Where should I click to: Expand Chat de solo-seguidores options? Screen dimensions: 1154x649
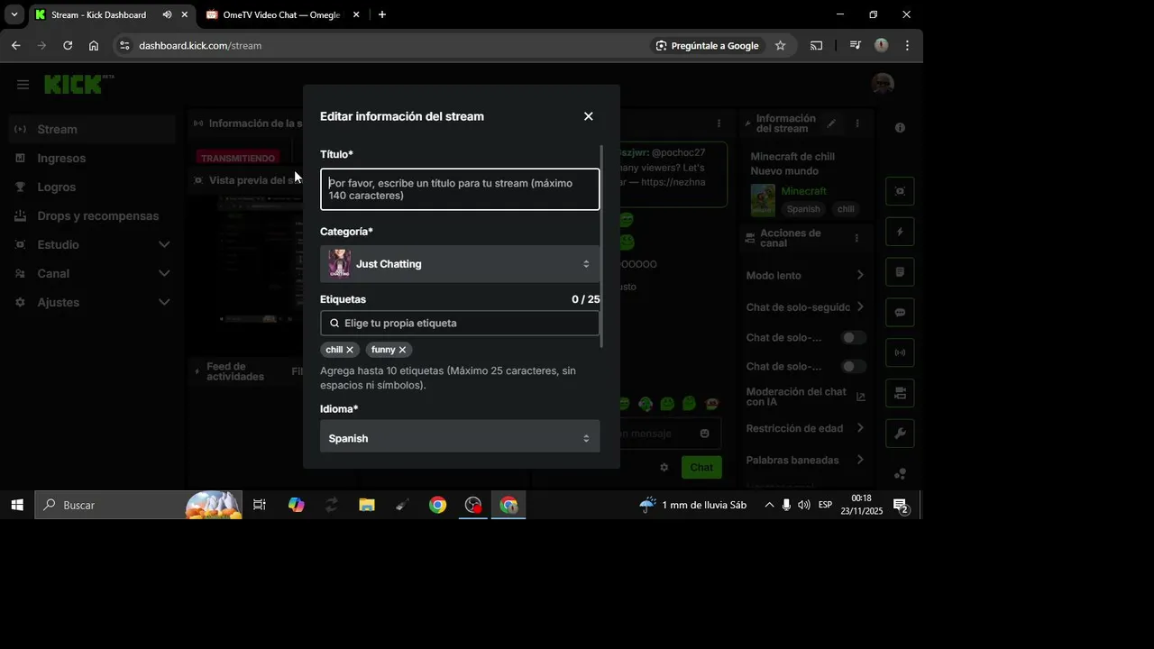tap(859, 306)
